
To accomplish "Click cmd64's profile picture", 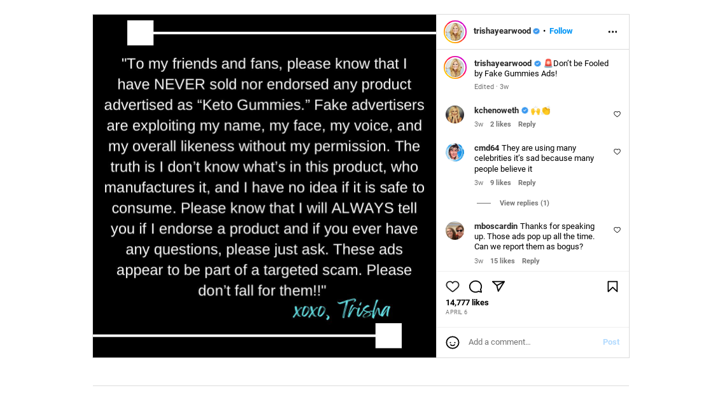I will pyautogui.click(x=455, y=152).
